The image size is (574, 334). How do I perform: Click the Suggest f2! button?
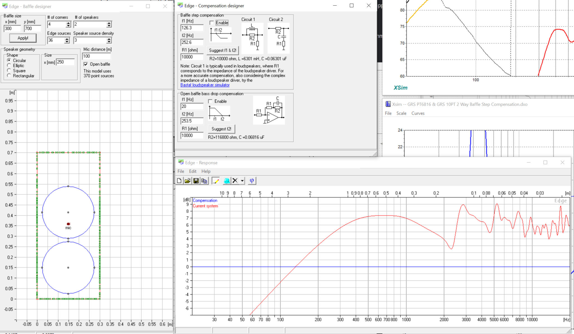(221, 129)
